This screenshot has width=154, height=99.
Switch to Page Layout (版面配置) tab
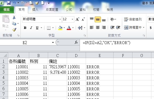point(52,10)
